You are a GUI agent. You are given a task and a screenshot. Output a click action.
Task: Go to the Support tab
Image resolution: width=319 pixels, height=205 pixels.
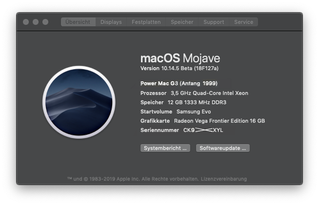tap(214, 22)
